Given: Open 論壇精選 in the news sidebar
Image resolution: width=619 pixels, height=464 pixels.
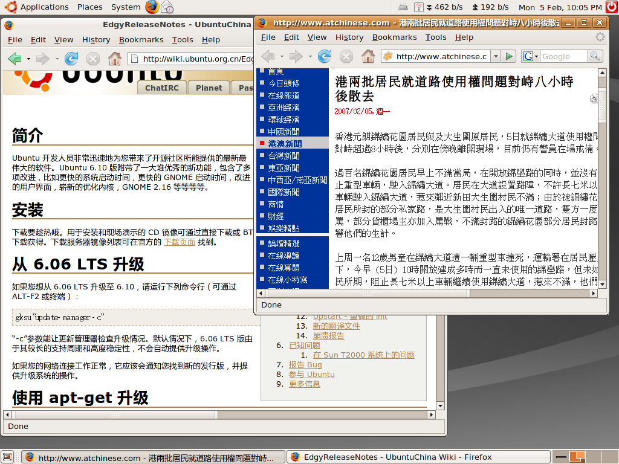Looking at the screenshot, I should click(x=284, y=243).
